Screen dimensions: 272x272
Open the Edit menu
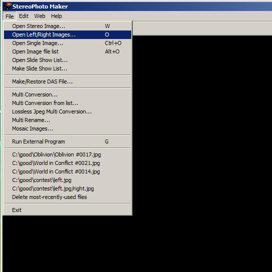(x=24, y=16)
